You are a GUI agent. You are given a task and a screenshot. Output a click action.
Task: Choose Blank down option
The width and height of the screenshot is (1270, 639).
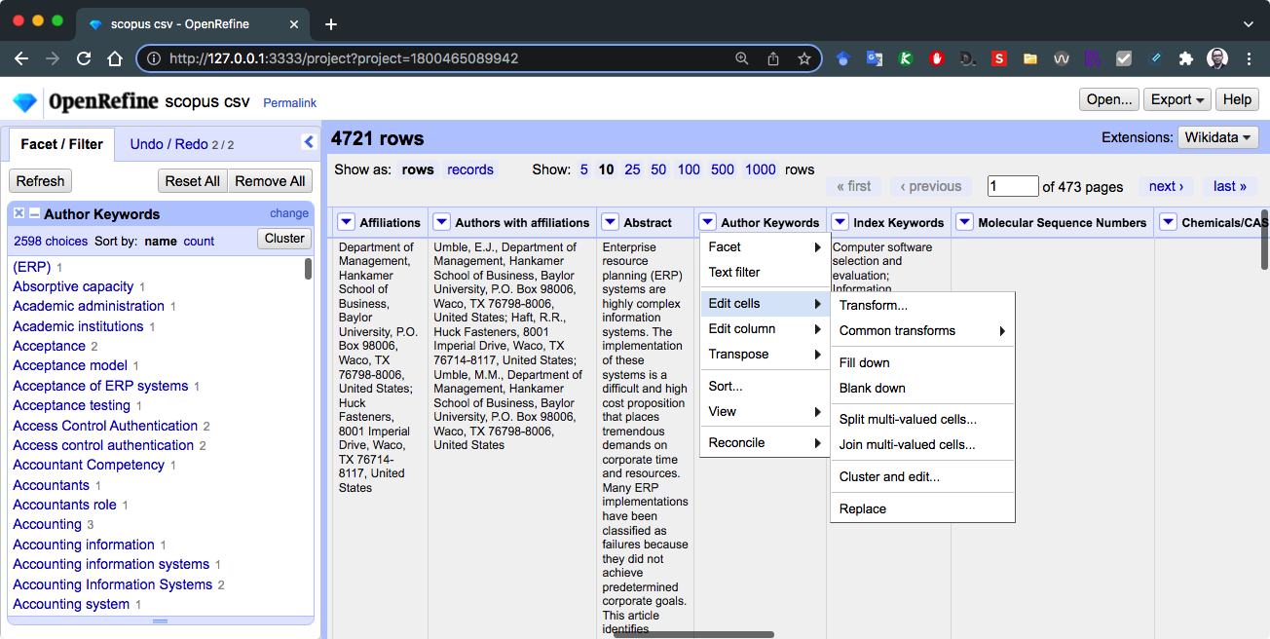(x=922, y=388)
